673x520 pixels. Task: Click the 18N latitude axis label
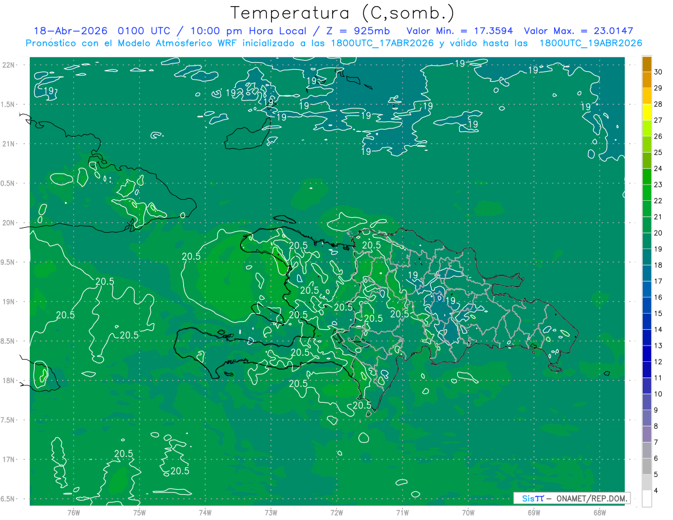click(x=9, y=380)
